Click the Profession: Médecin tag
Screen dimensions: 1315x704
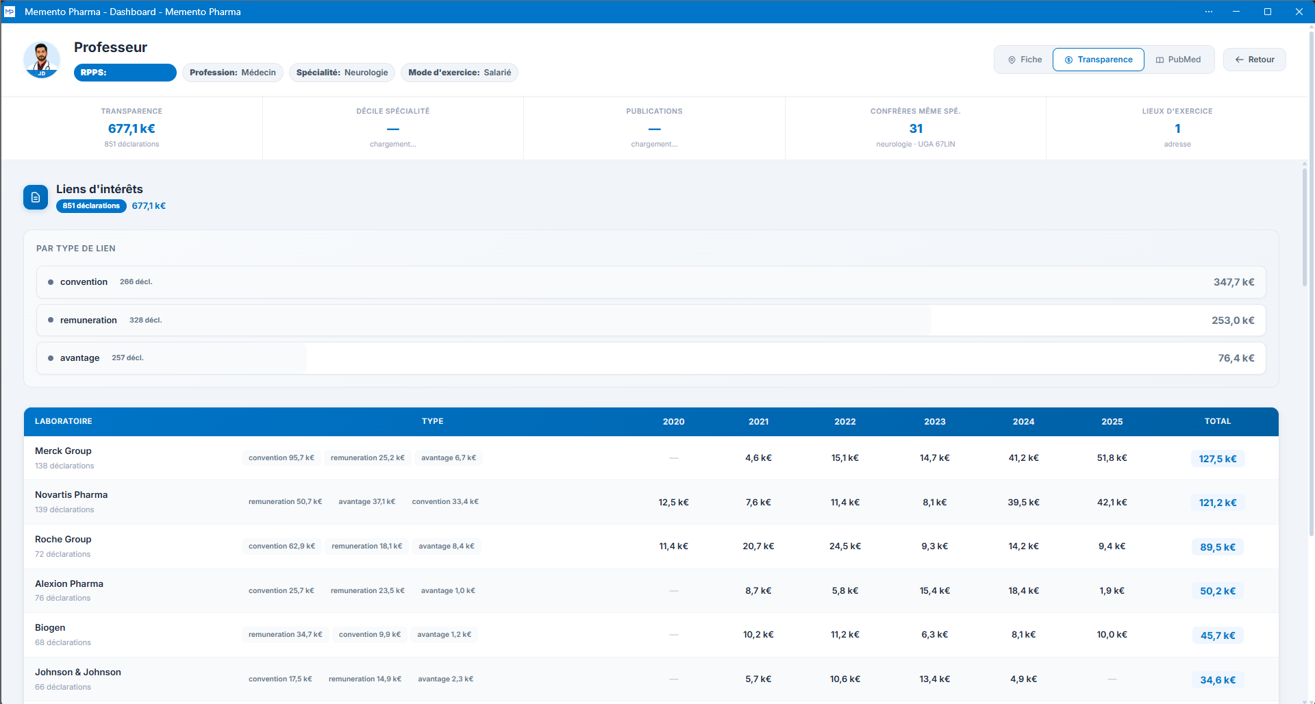(x=233, y=73)
